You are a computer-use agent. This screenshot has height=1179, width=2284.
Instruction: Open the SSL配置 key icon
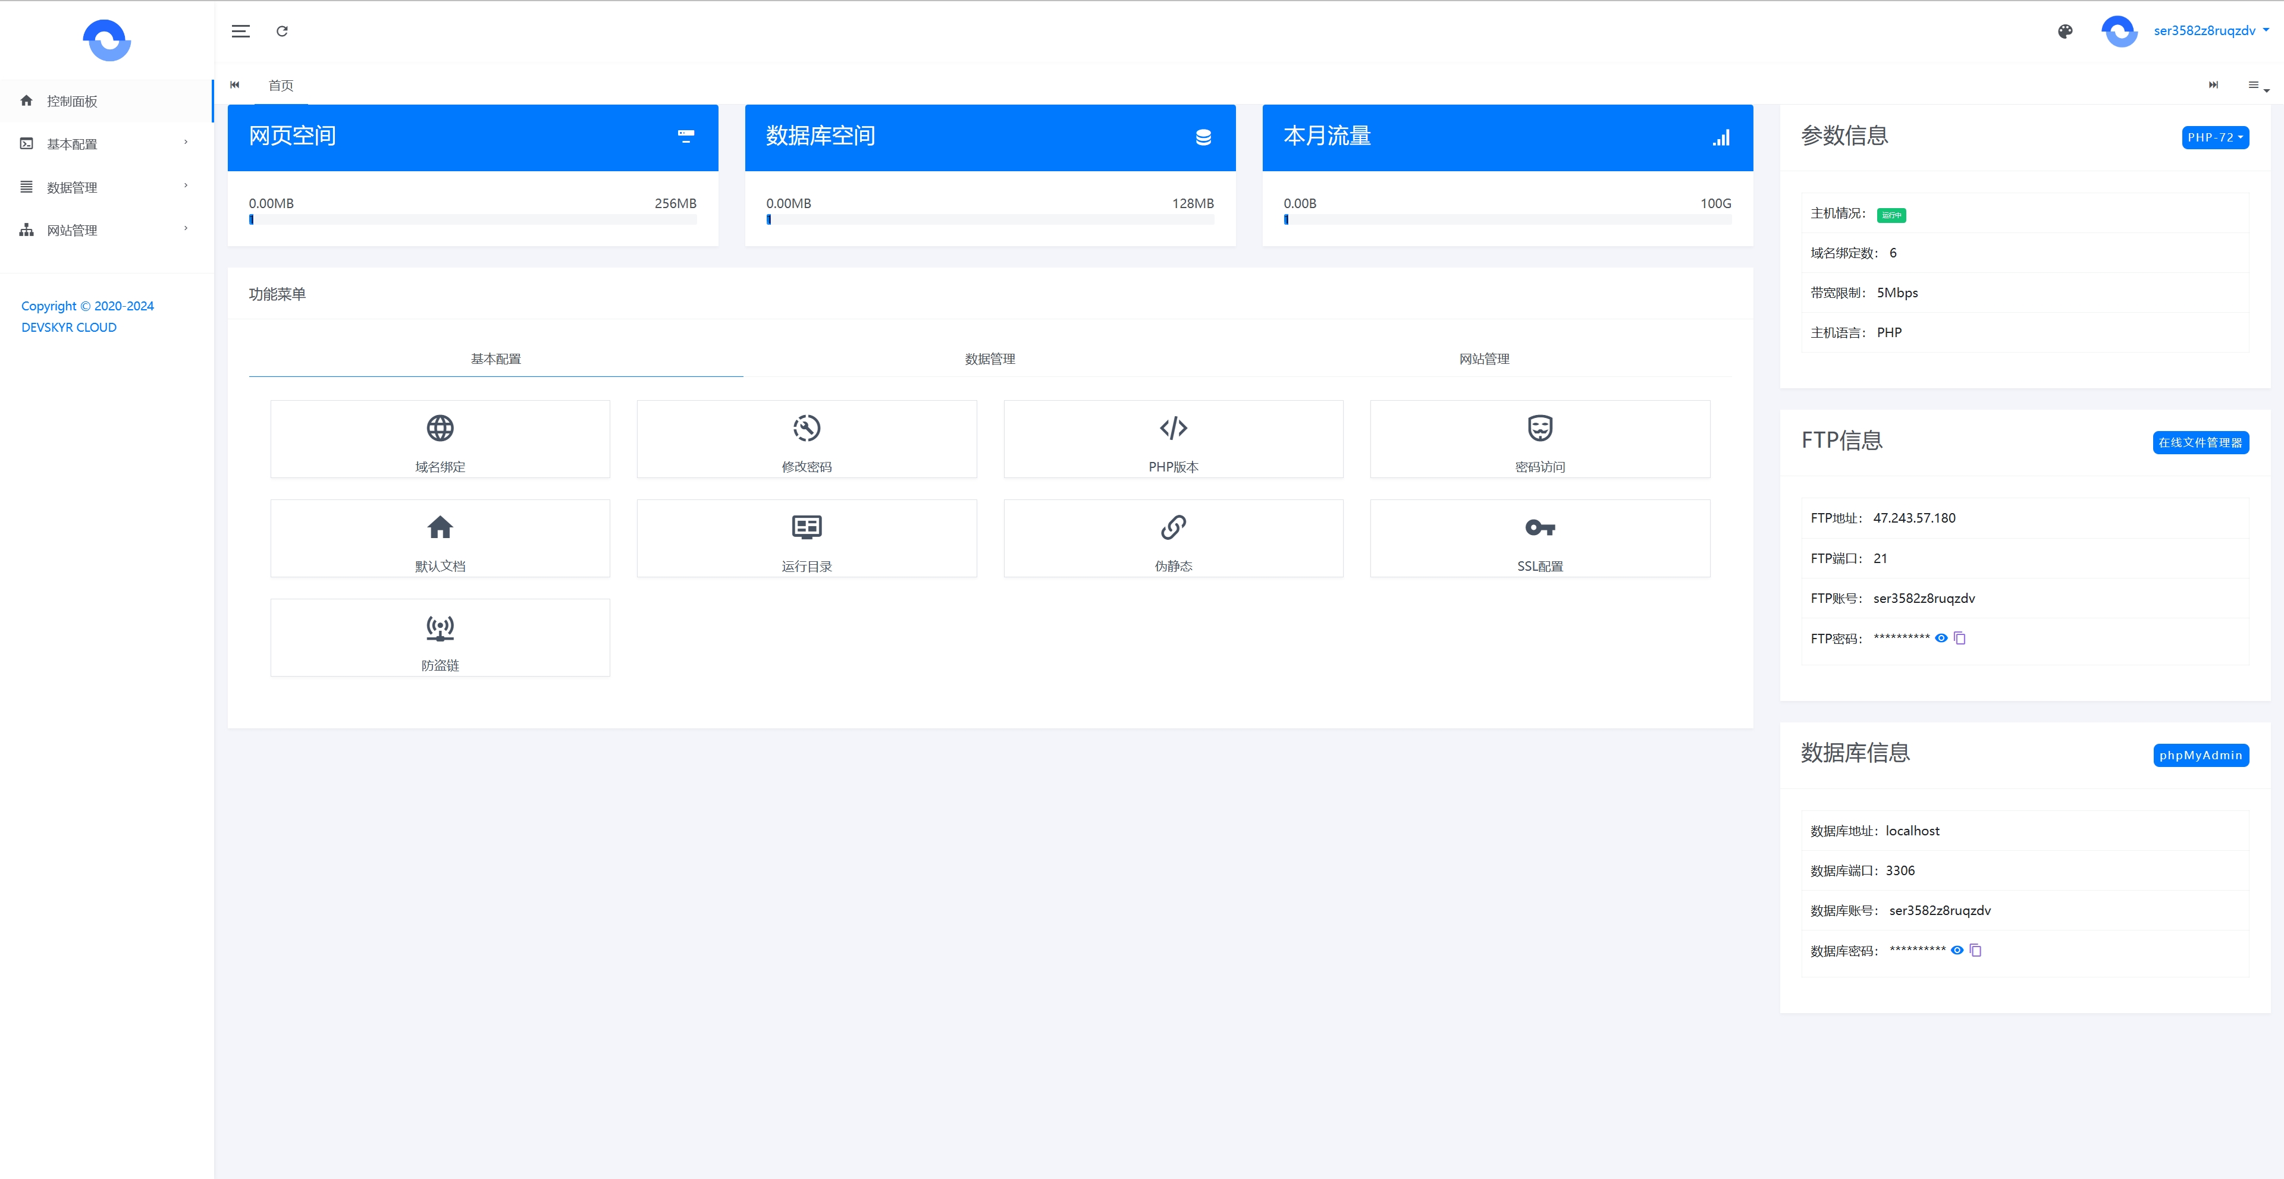click(x=1539, y=527)
